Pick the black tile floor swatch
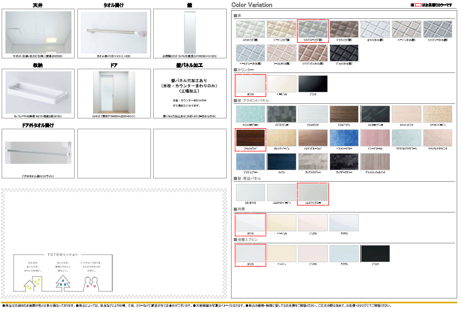The height and width of the screenshot is (312, 461). [x=344, y=54]
